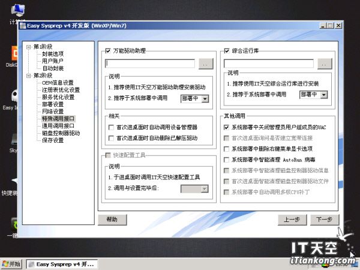Screen dimensions: 360x270
Task: Select 注册表优化设置 in the tree
Action: pos(61,90)
